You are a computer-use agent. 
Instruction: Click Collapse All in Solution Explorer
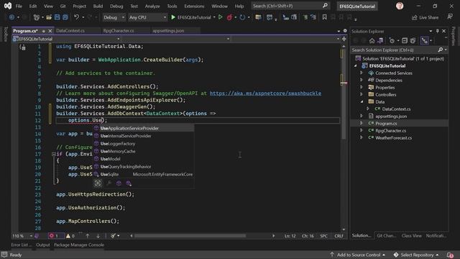pos(405,40)
